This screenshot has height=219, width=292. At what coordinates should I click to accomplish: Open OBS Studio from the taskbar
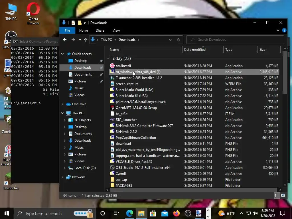(x=188, y=213)
